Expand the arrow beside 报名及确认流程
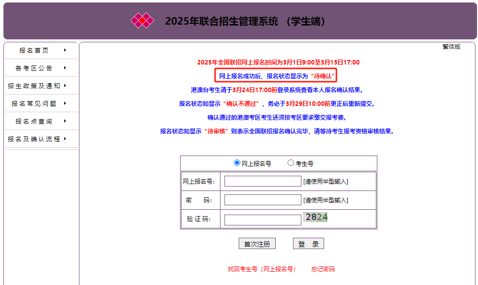This screenshot has height=285, width=478. pyautogui.click(x=65, y=139)
